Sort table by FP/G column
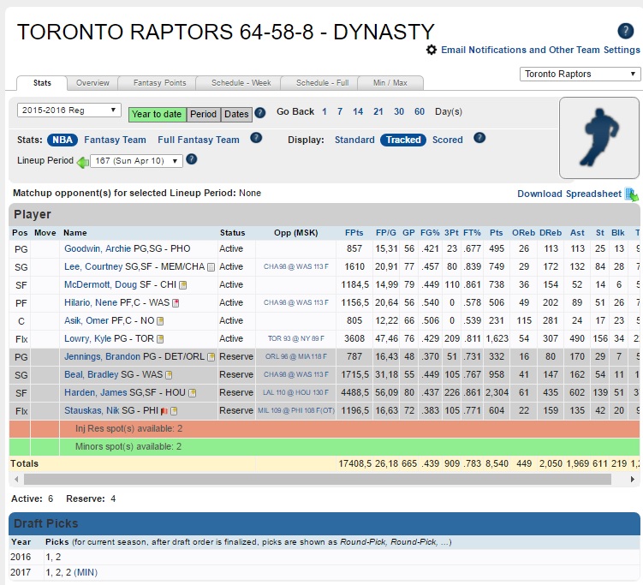643x585 pixels. click(x=386, y=233)
